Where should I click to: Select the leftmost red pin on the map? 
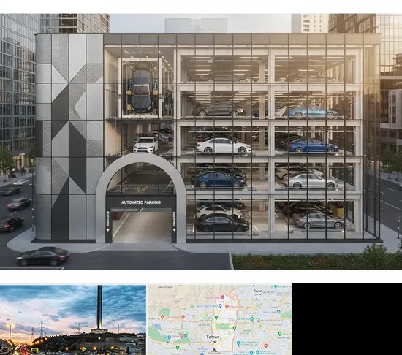162,317
